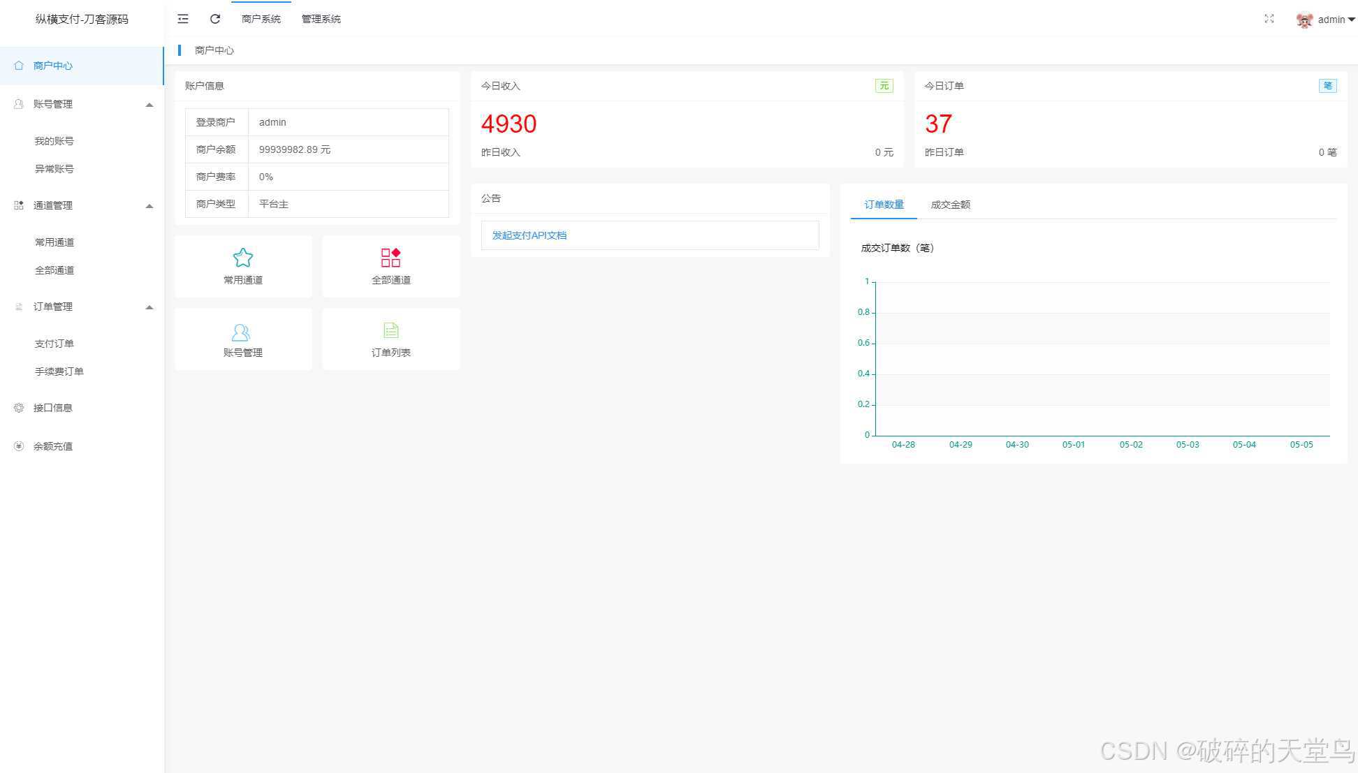Open 支付订单 in the sidebar
The height and width of the screenshot is (773, 1358).
point(54,344)
